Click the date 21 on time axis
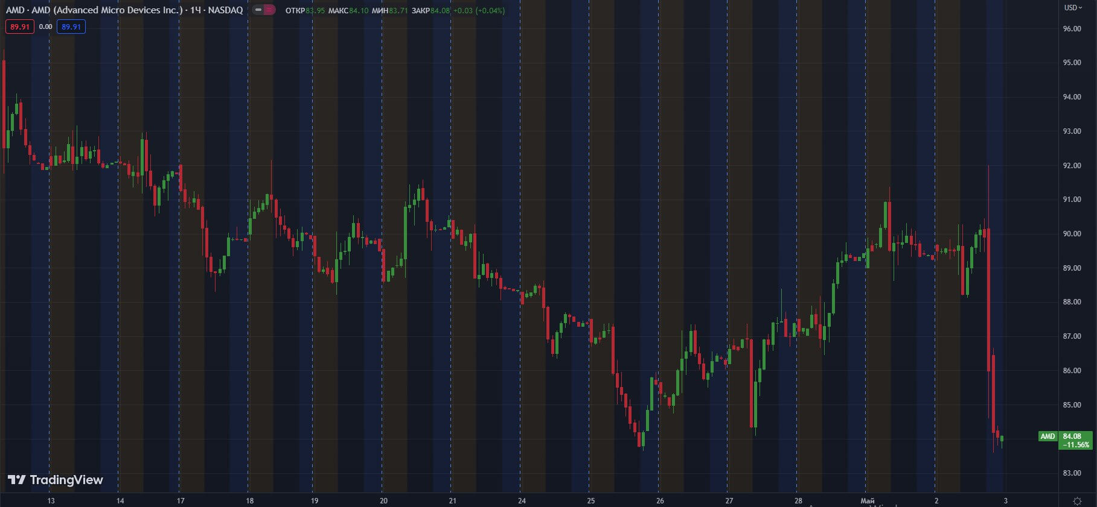Image resolution: width=1097 pixels, height=507 pixels. (x=452, y=500)
